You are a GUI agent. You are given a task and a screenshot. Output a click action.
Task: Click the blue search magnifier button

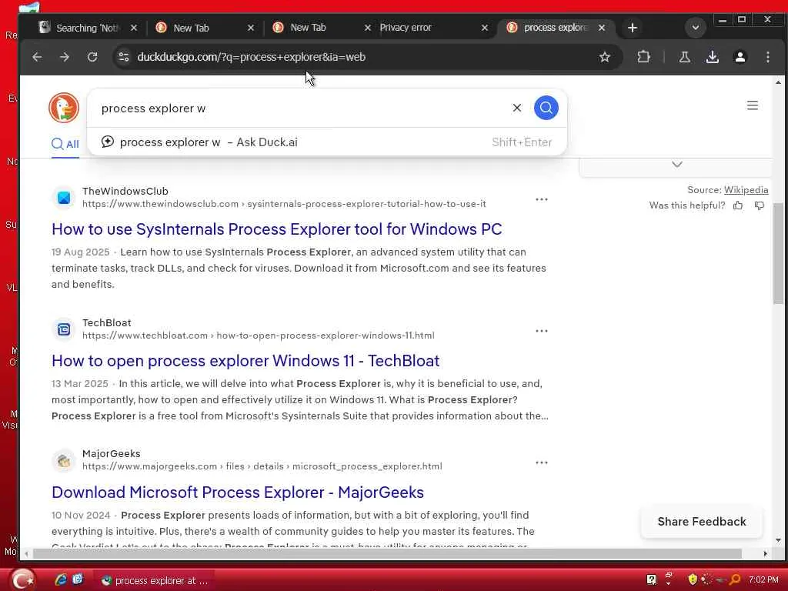point(546,108)
